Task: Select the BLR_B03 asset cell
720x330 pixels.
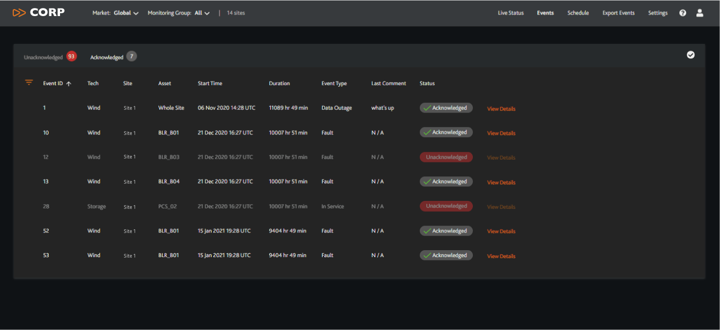Action: 169,157
